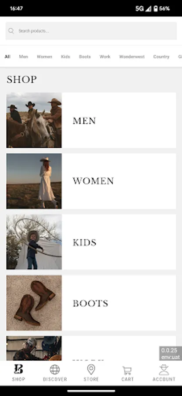Switch to the Women category tab

click(45, 57)
